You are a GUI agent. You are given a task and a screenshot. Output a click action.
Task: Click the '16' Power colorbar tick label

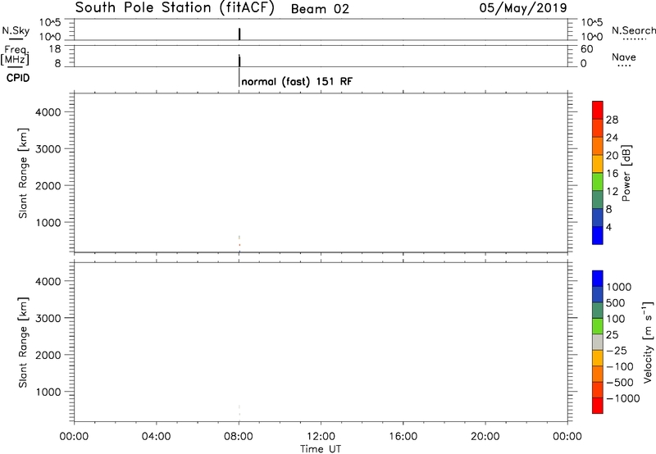(x=612, y=174)
